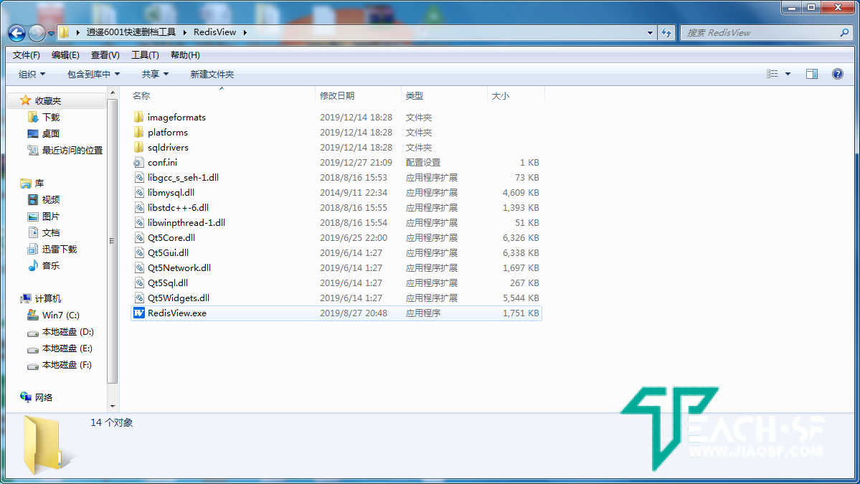Open the imageformats folder

pos(176,116)
